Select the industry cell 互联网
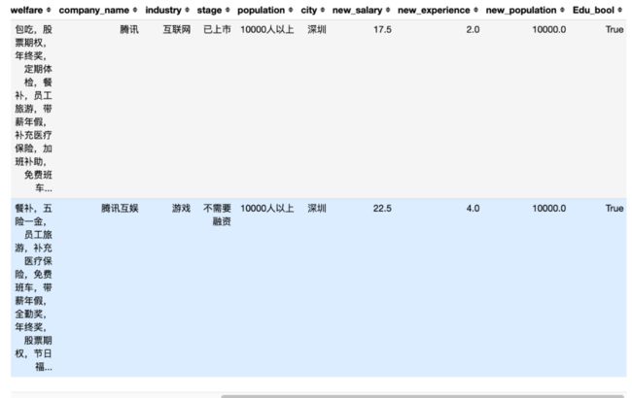This screenshot has width=632, height=398. point(177,29)
